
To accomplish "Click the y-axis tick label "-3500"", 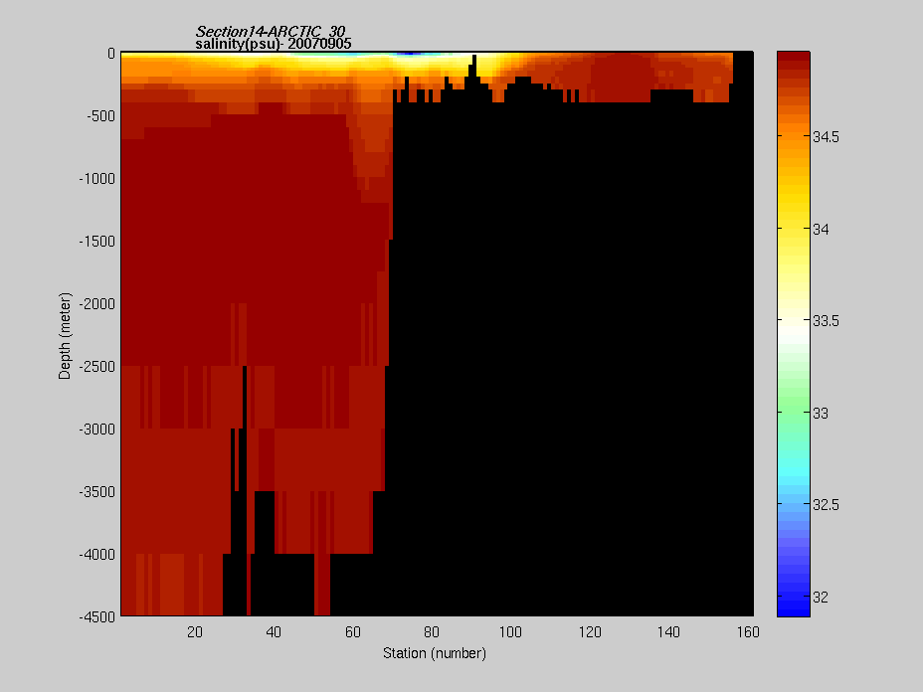I will (97, 492).
